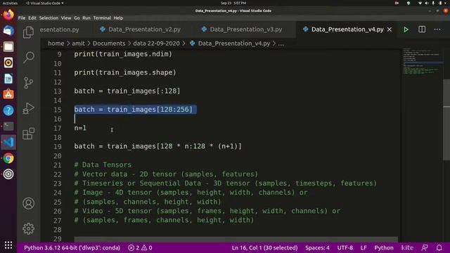
Task: Open LibreOffice Writer from the dock
Action: 8,78
